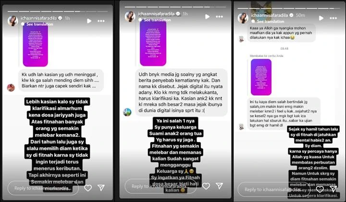Tap See translation on the first story
The image size is (346, 202).
40,24
